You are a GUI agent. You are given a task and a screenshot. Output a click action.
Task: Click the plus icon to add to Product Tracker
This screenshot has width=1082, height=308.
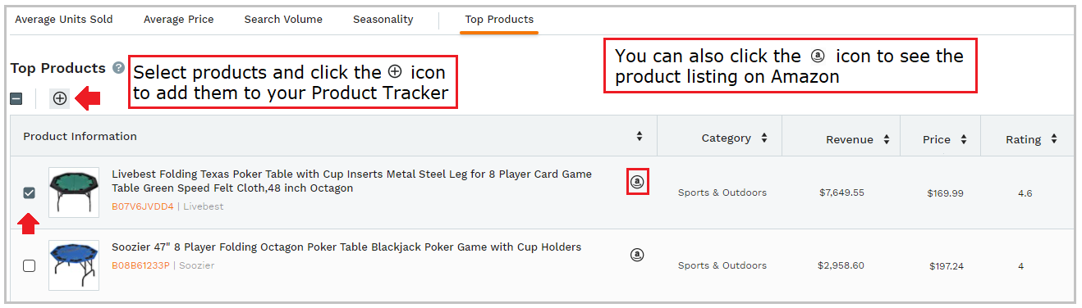(60, 98)
